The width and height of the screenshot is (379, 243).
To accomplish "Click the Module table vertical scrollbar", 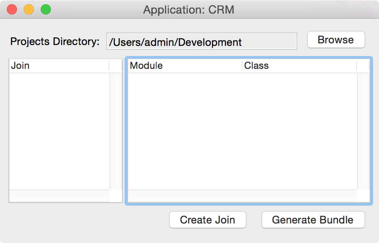I will [363, 131].
